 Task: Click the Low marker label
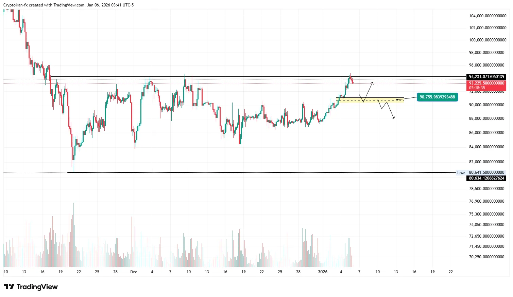point(461,173)
